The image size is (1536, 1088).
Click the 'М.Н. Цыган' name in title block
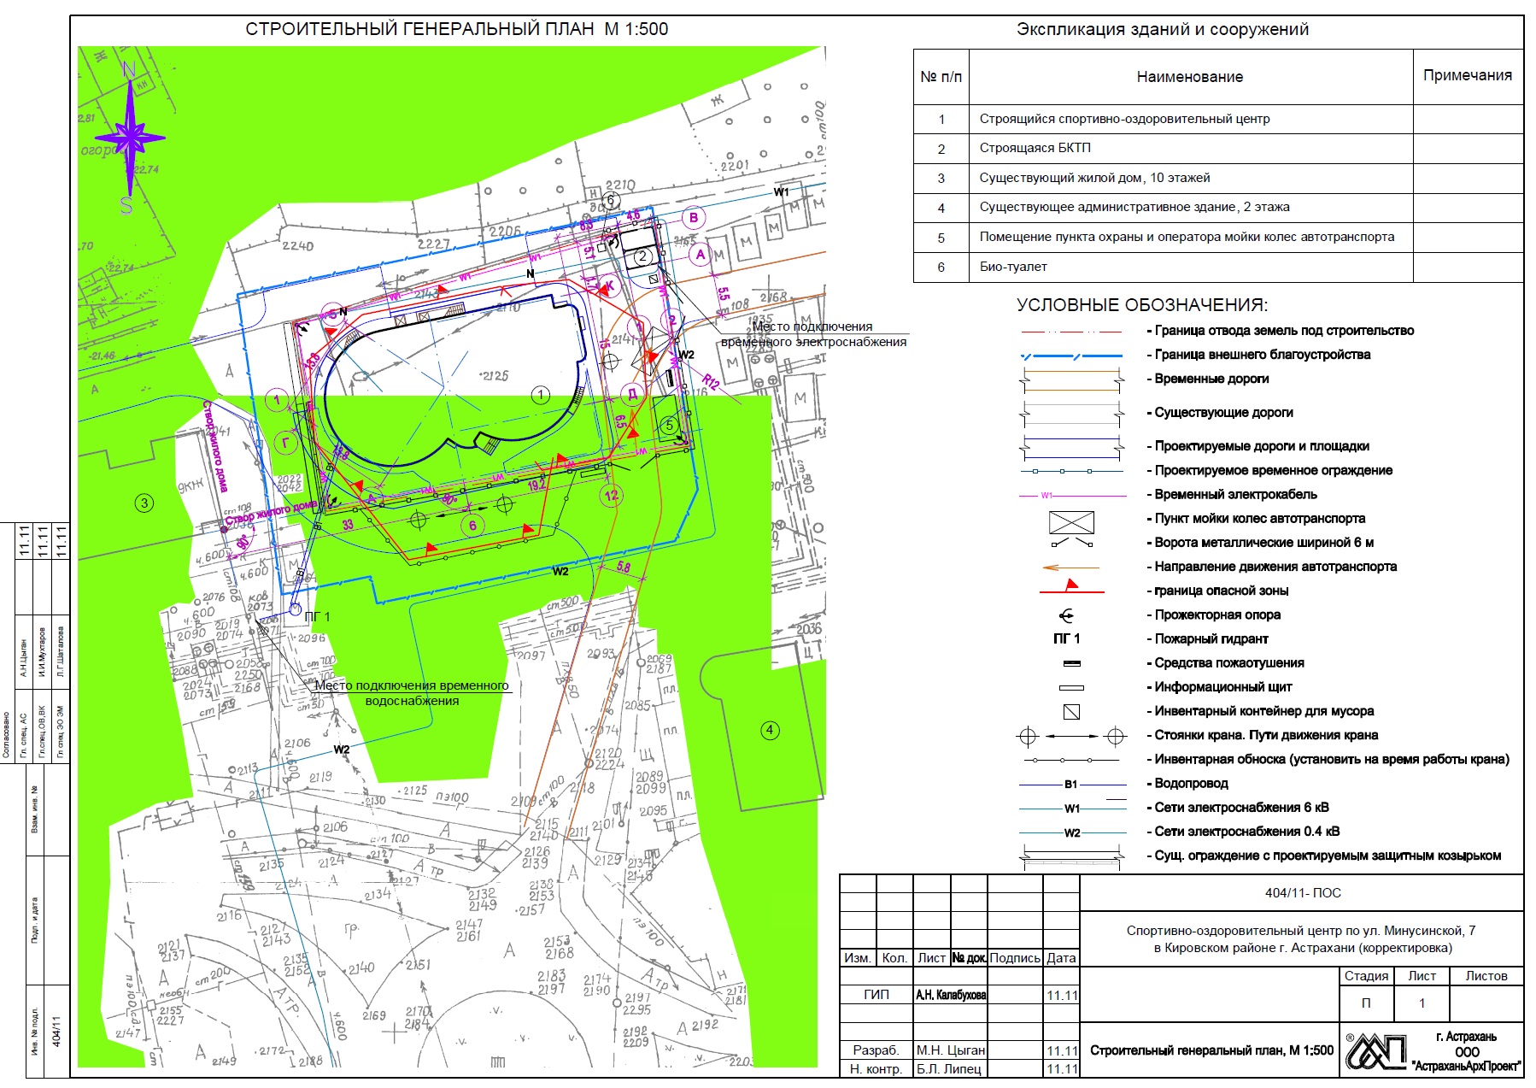click(x=951, y=1050)
